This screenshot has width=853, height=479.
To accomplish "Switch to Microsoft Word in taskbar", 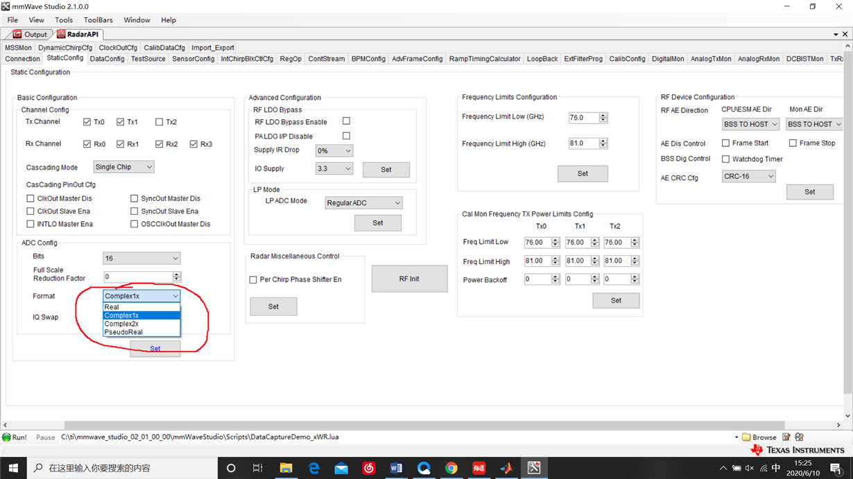I will [x=396, y=468].
